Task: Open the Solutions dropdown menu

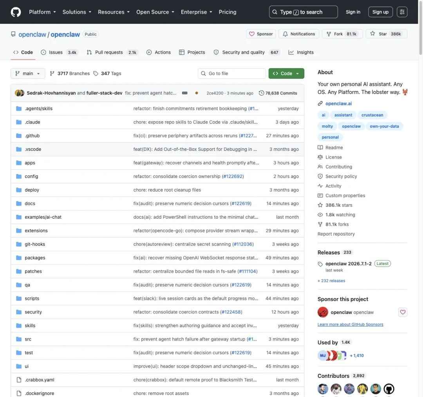Action: point(77,12)
